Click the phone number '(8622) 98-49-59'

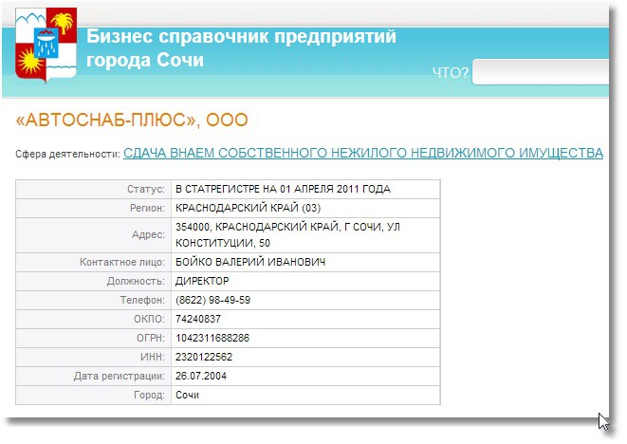point(213,300)
